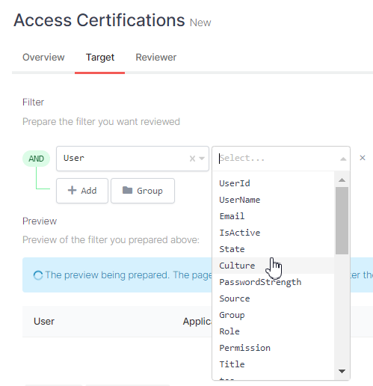The image size is (373, 386).
Task: Select IsActive in the dropdown list
Action: pyautogui.click(x=273, y=233)
